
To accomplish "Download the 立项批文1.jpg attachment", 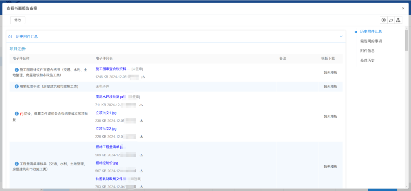I will coord(141,121).
